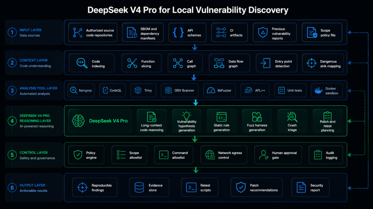Select the Docker sandbox whale icon
Screen dimensions: 373x209
(x=319, y=91)
